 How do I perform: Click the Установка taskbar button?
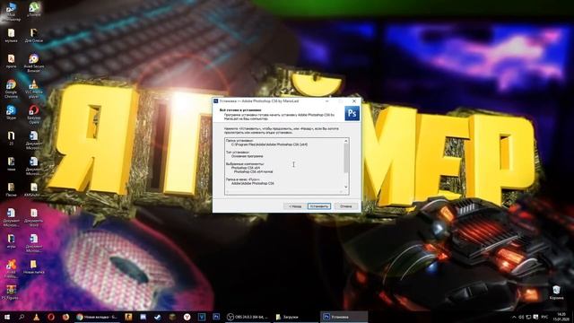[x=344, y=317]
